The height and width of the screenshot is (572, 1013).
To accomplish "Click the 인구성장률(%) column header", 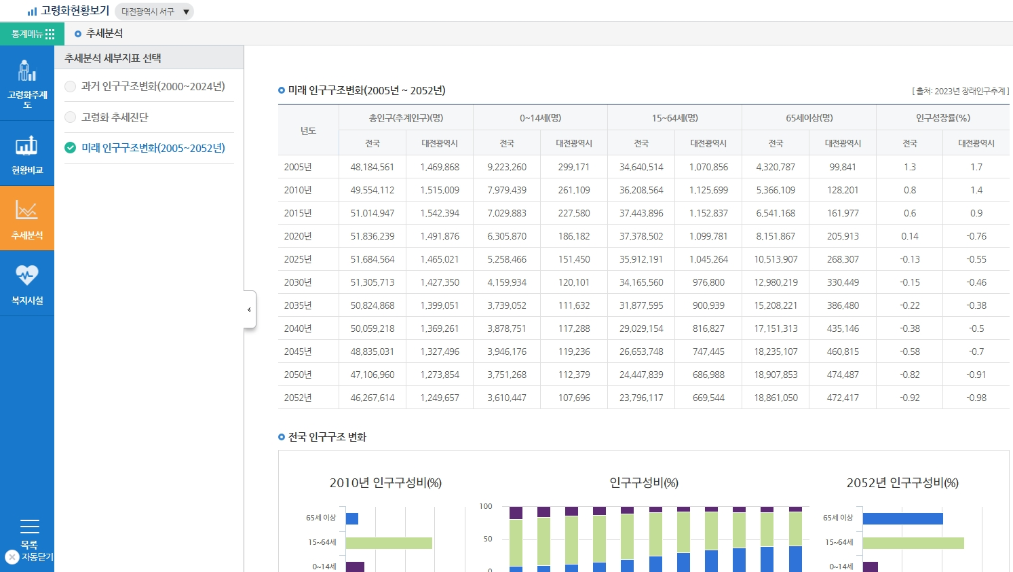I will pos(943,117).
